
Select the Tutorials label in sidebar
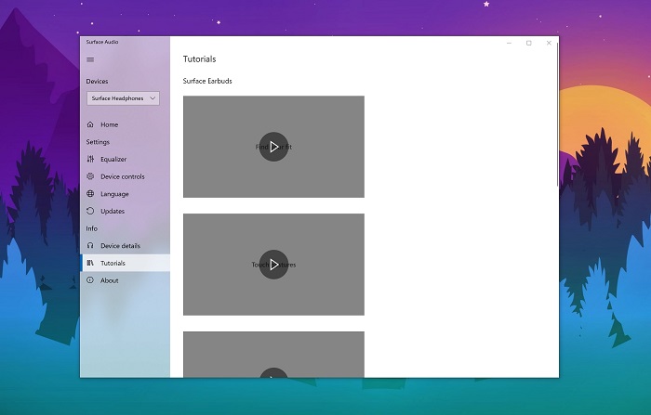[113, 264]
